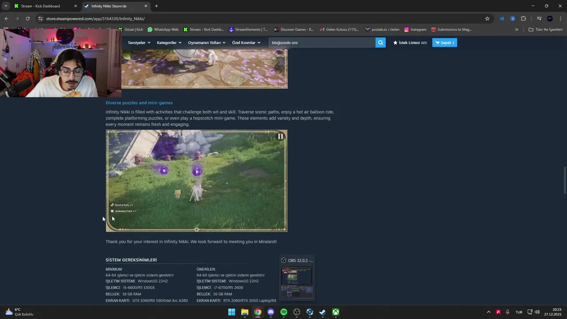Screen dimensions: 567x319
Task: Show more bookmarks overflow chevron
Action: pos(517,30)
